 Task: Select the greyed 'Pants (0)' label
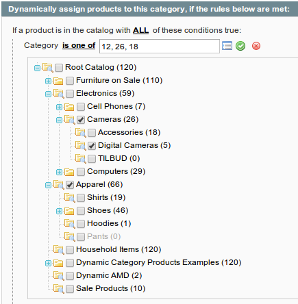tap(104, 236)
